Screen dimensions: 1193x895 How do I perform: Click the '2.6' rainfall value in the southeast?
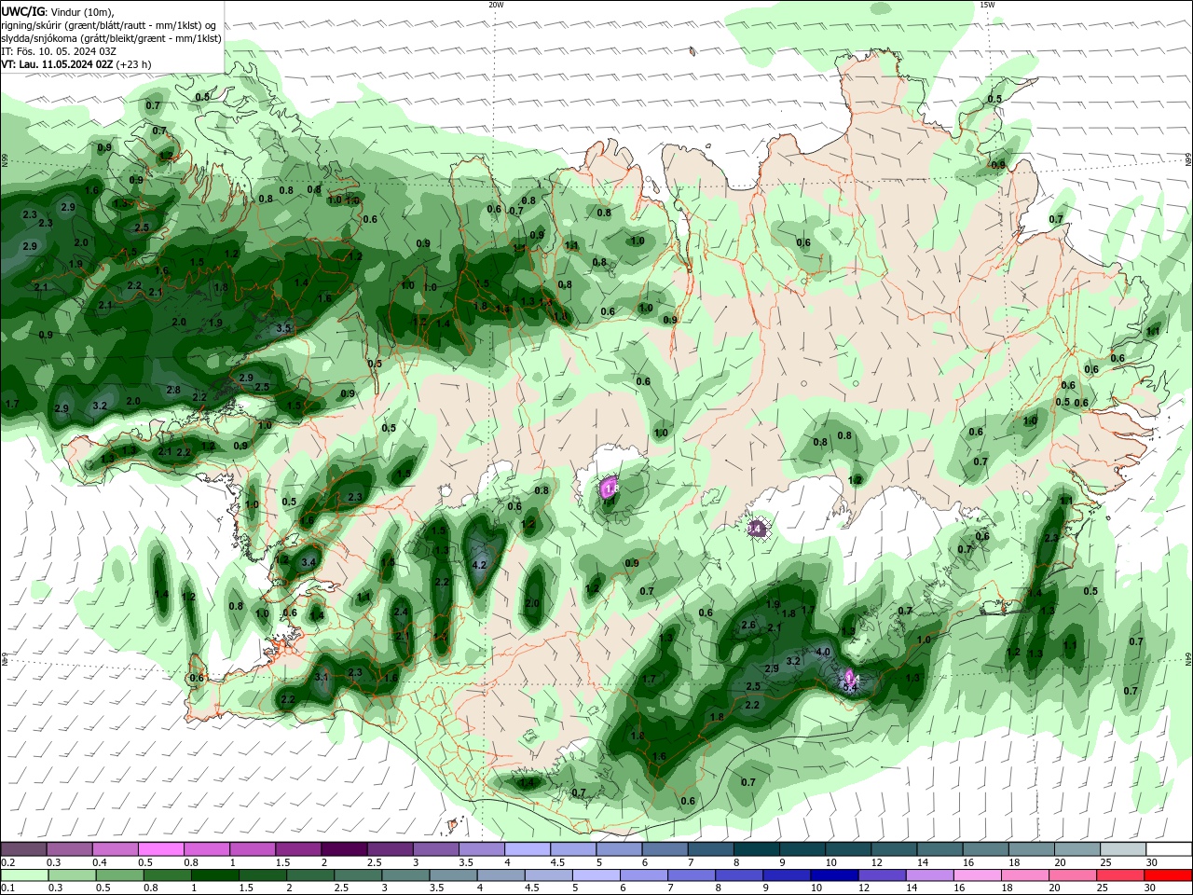[x=747, y=625]
